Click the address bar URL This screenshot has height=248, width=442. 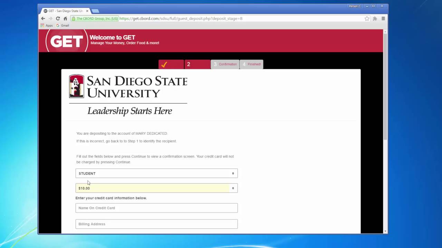click(x=181, y=19)
